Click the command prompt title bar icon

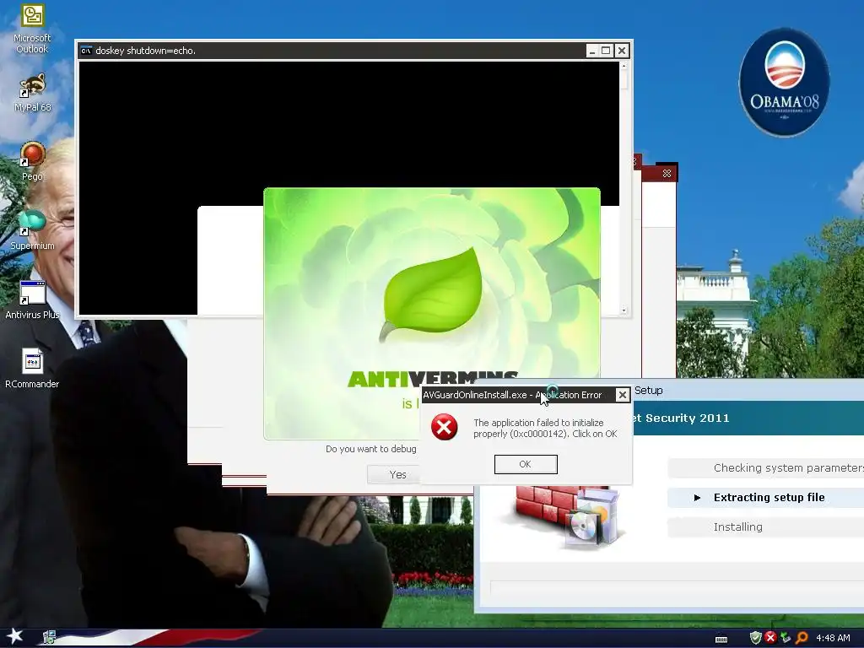(x=86, y=51)
